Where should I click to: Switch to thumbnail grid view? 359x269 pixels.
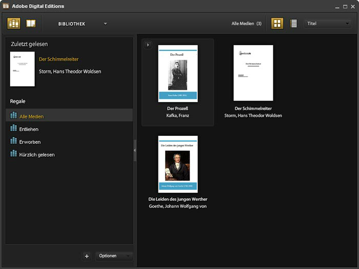click(277, 24)
